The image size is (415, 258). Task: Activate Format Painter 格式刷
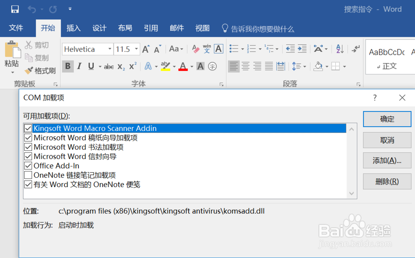(x=40, y=70)
